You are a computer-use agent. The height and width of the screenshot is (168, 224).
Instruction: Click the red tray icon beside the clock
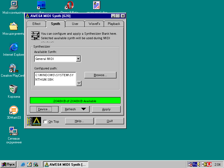tap(209, 164)
